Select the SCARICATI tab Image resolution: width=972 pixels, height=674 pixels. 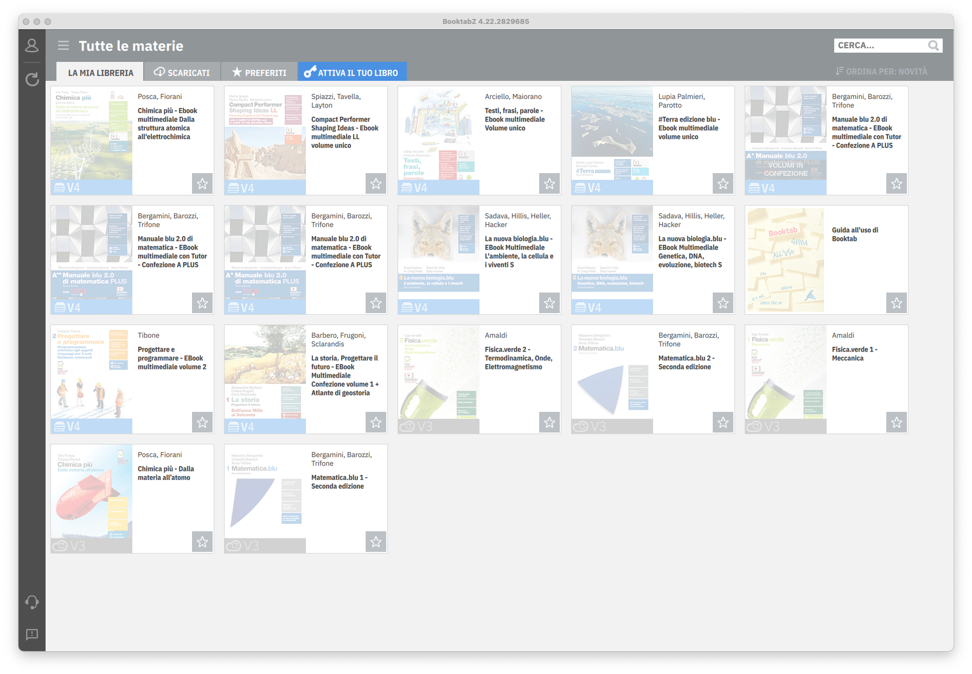[x=182, y=71]
